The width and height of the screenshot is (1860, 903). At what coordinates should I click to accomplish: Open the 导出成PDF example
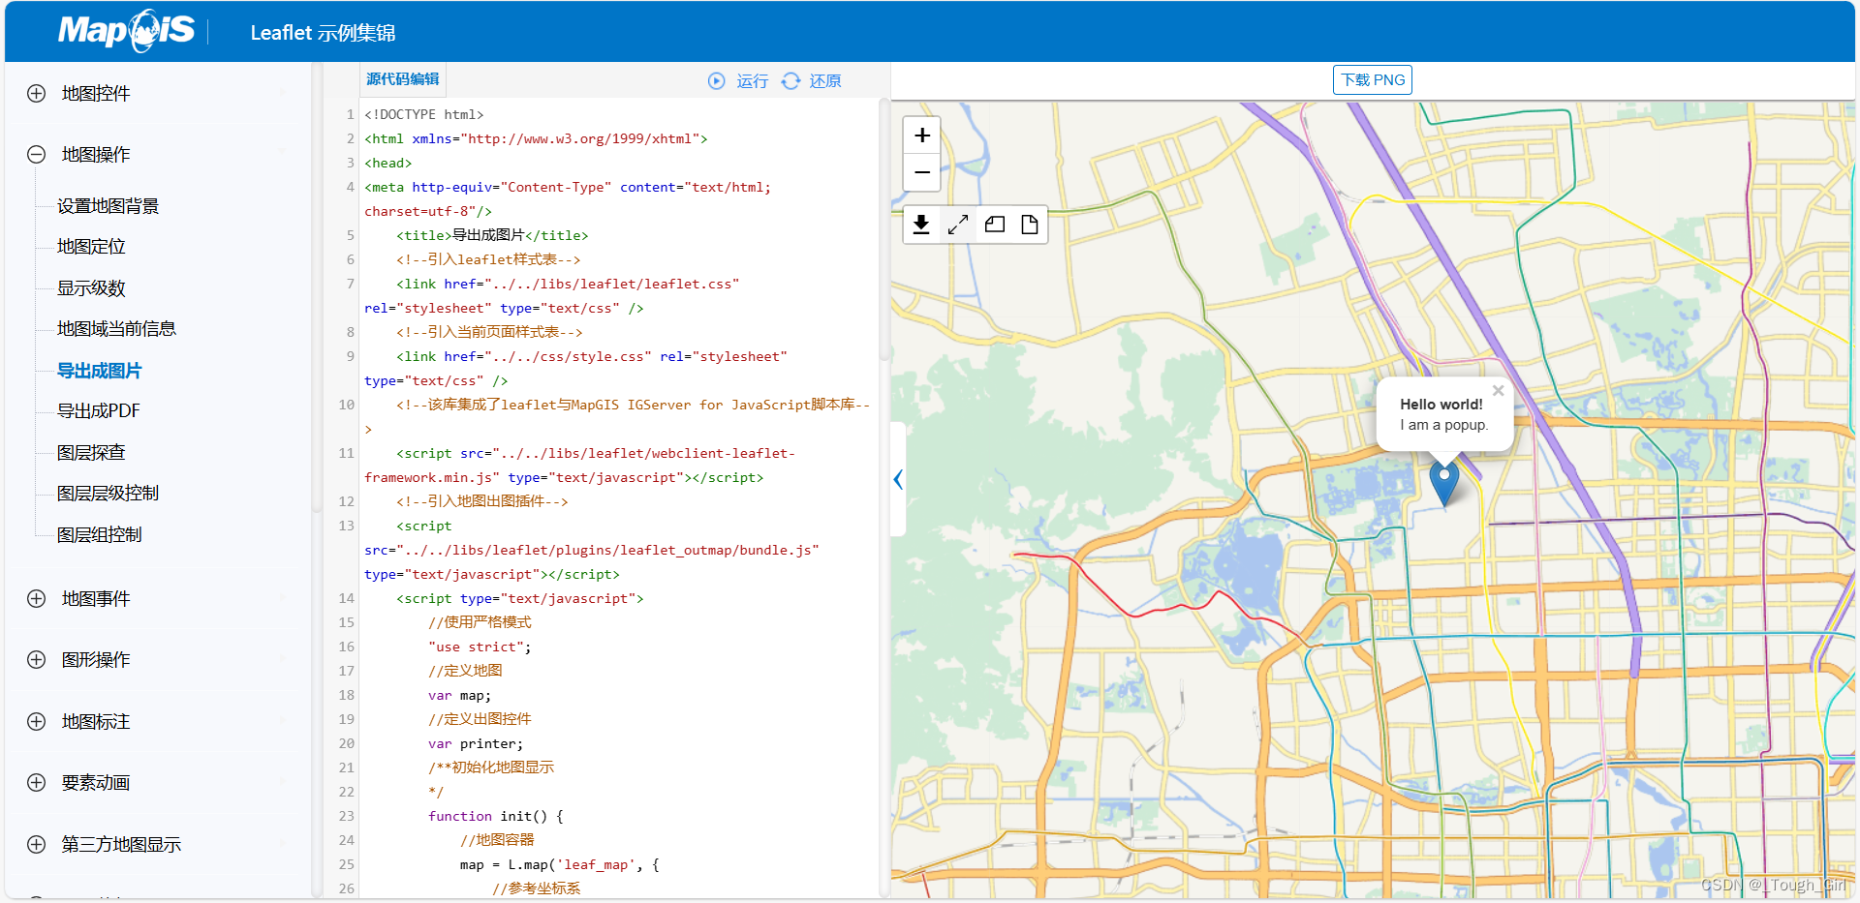98,411
